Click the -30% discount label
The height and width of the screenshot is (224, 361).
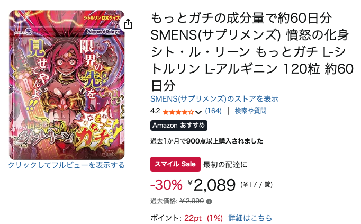click(166, 185)
